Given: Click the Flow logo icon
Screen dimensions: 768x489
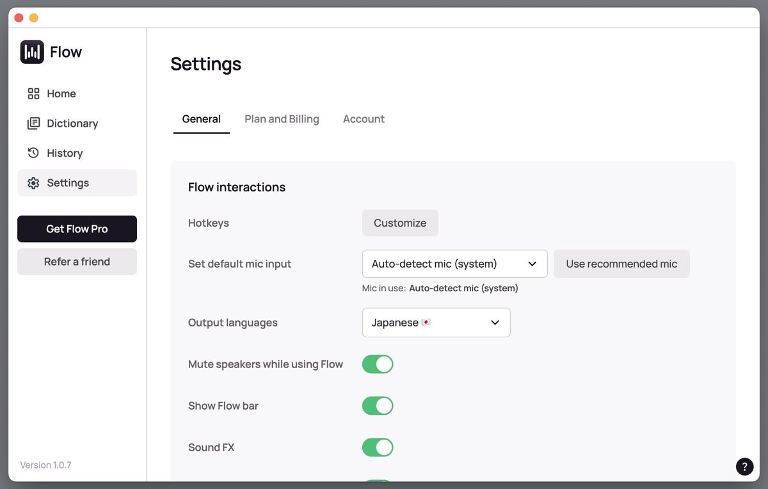Looking at the screenshot, I should (32, 52).
